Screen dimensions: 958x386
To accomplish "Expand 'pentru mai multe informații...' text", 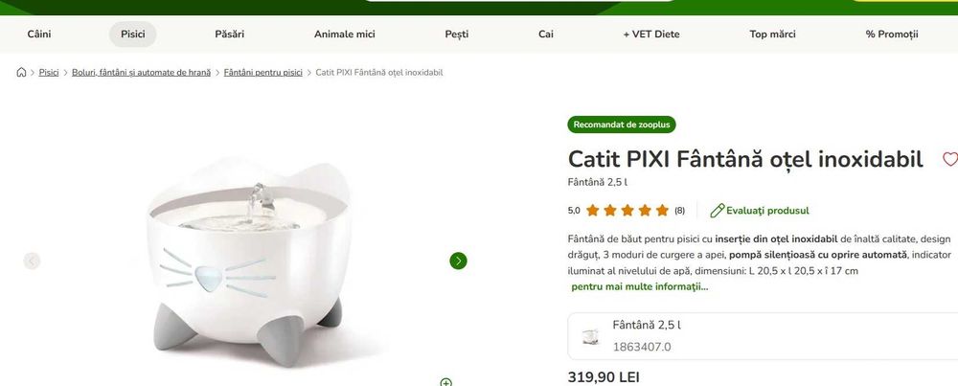I will 640,286.
